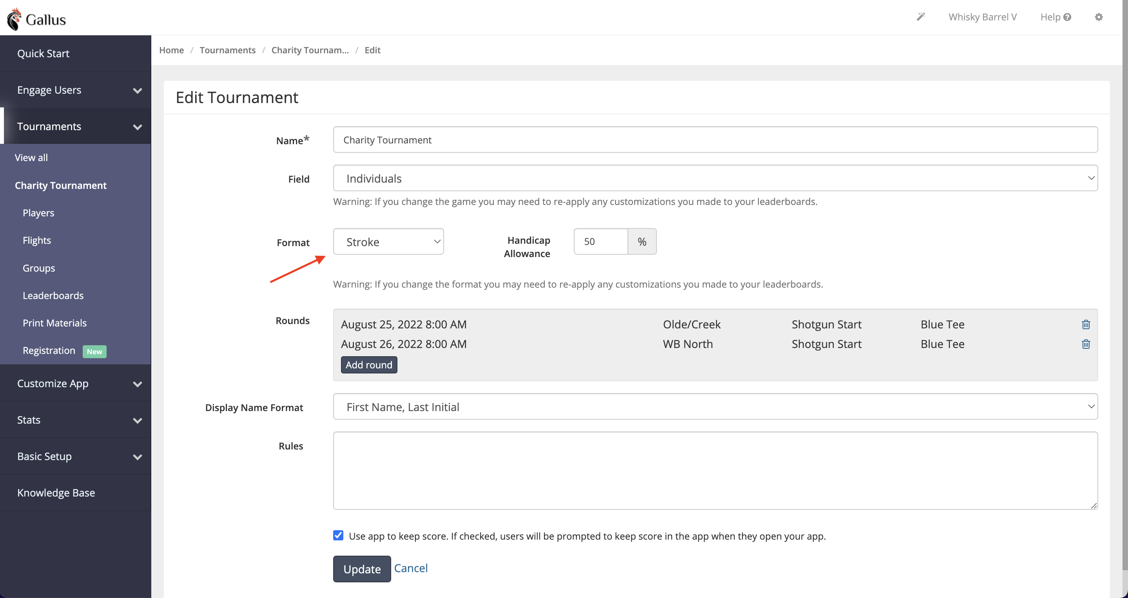Click the page's vertical scrollbar
Viewport: 1128px width, 598px height.
click(x=1125, y=285)
